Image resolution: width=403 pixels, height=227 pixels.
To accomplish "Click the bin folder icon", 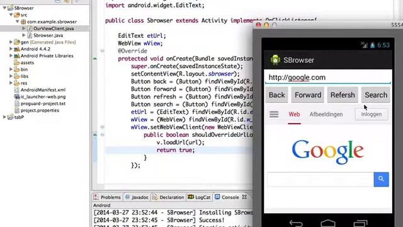I will click(x=17, y=69).
